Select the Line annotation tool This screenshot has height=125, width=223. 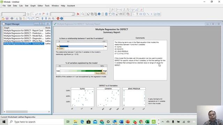coord(148,14)
